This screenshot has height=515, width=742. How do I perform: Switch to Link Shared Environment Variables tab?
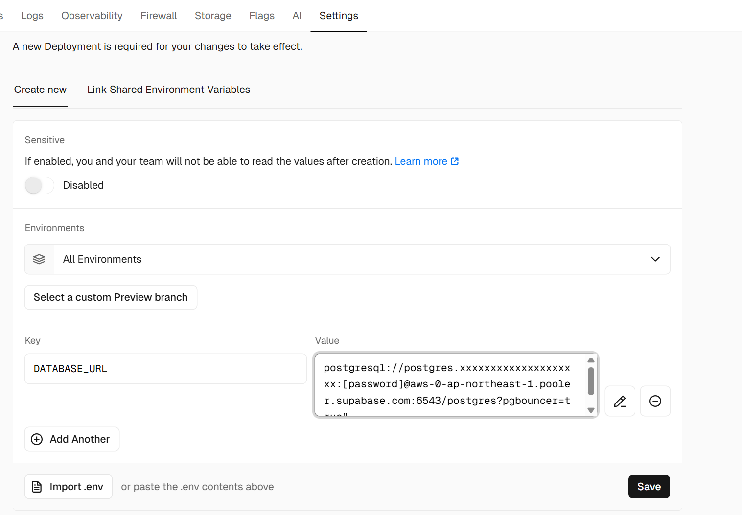click(168, 90)
